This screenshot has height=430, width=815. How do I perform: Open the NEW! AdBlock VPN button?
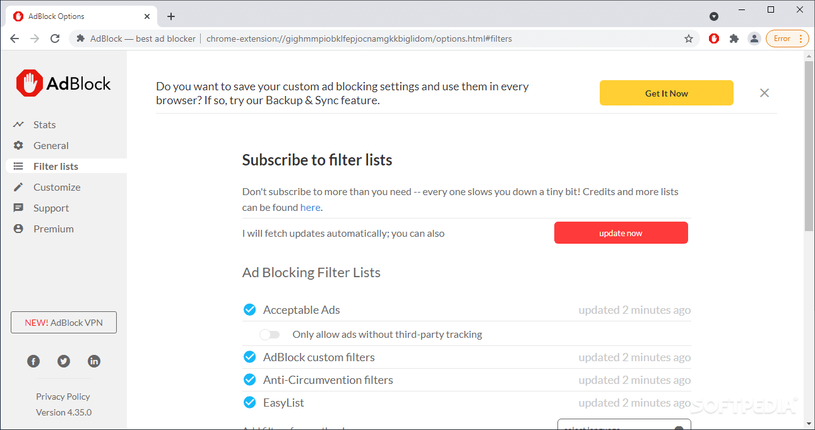[64, 322]
